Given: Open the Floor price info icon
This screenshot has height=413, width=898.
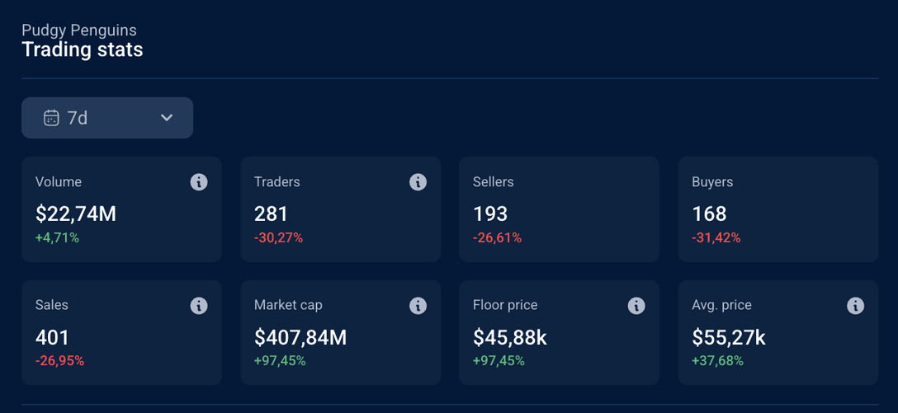Looking at the screenshot, I should pyautogui.click(x=637, y=306).
